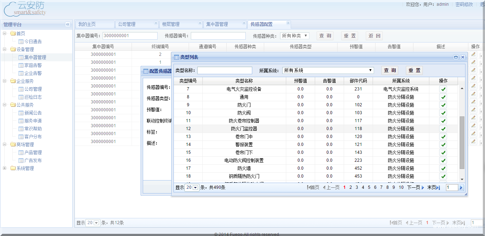The image size is (485, 236).
Task: Click the edit pencil icon on the first sensor row
Action: click(x=473, y=54)
